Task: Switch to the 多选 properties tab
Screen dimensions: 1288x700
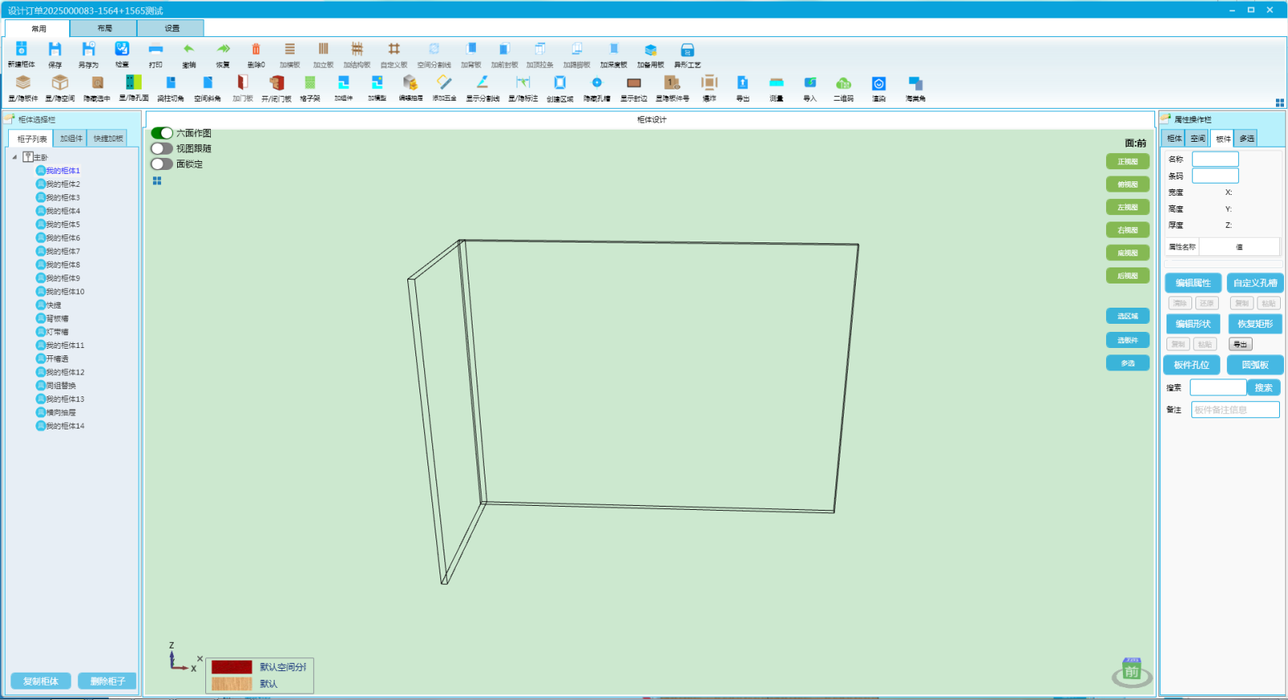Action: pyautogui.click(x=1246, y=139)
